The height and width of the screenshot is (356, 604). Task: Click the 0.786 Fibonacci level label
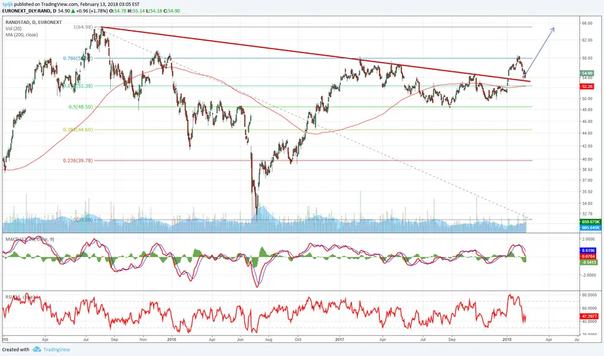[78, 58]
